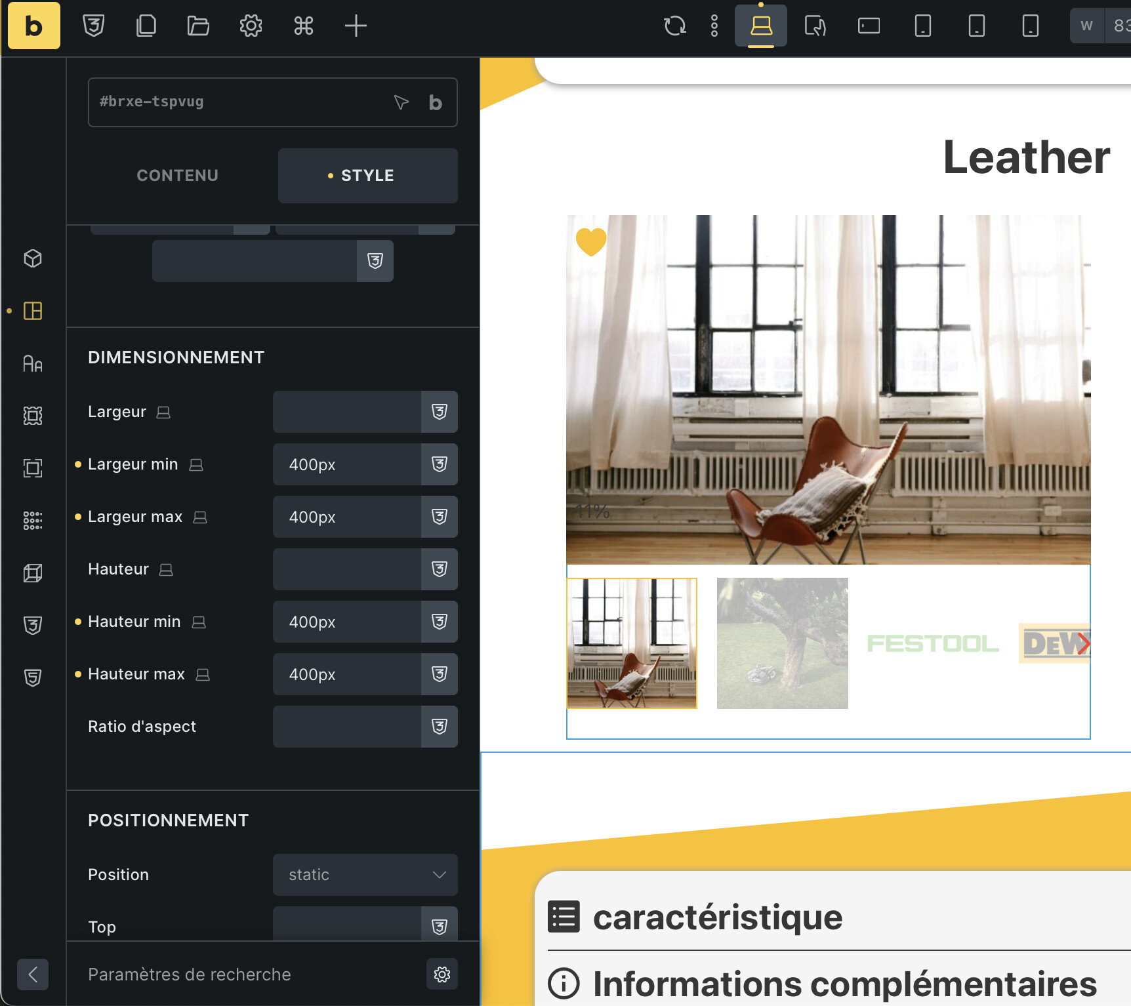Open the cube icon in left sidebar

[33, 258]
